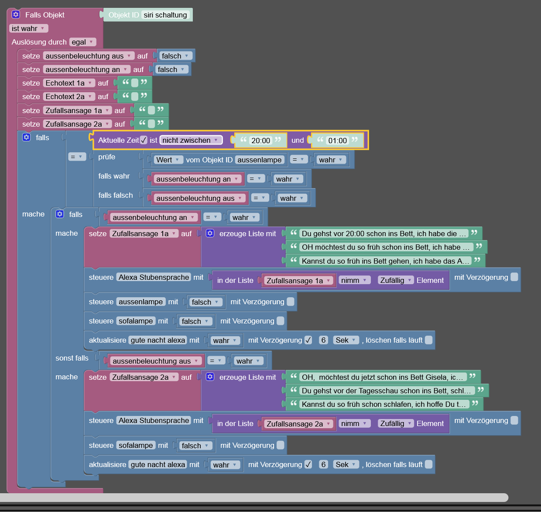Toggle the Aktuelle Zeit checkbox
Viewport: 541px width, 512px height.
point(144,140)
